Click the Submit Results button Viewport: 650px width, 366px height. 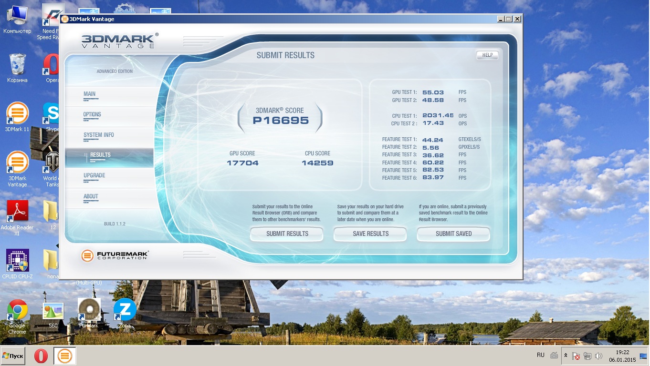[x=287, y=234]
